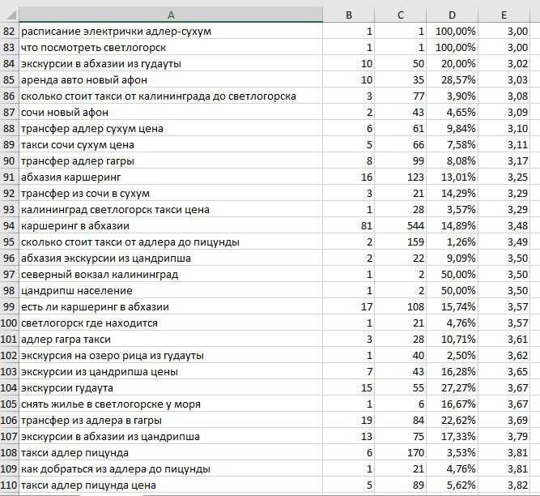Select value 123 in column C
This screenshot has width=540, height=496.
[400, 177]
